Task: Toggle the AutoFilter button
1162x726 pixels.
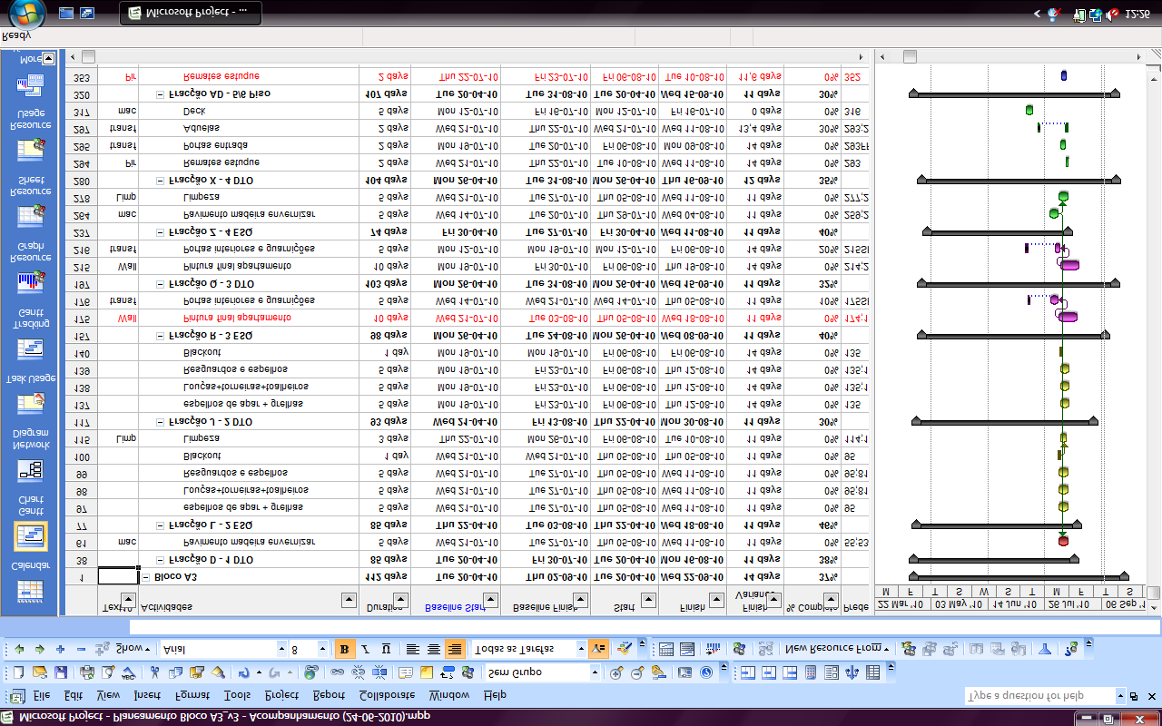Action: [x=598, y=649]
